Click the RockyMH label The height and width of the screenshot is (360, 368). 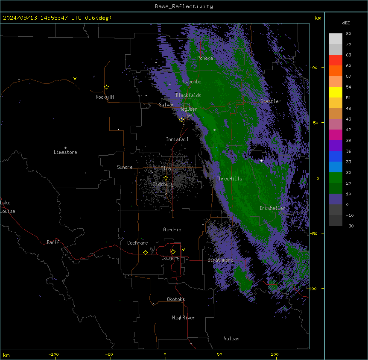(x=105, y=97)
